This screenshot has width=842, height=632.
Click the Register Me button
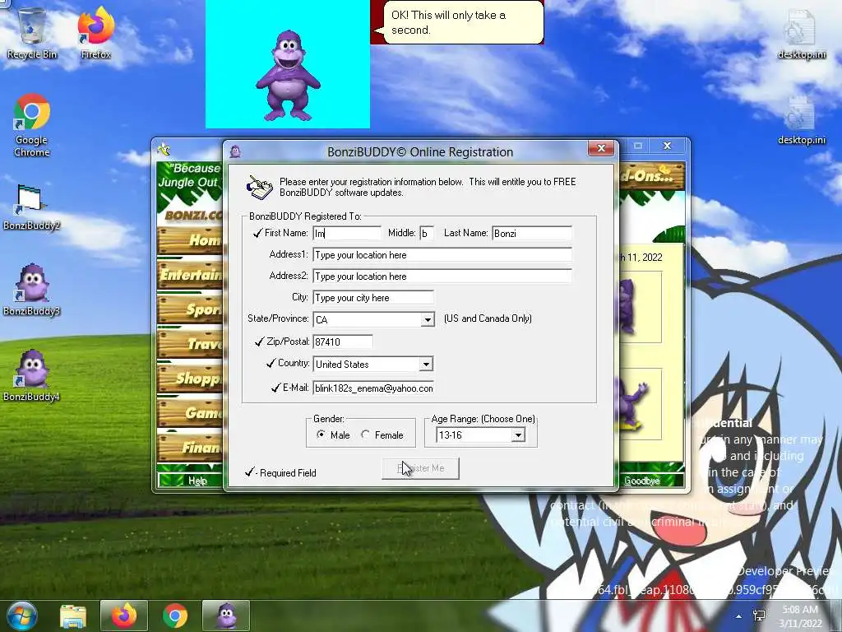[x=420, y=468]
